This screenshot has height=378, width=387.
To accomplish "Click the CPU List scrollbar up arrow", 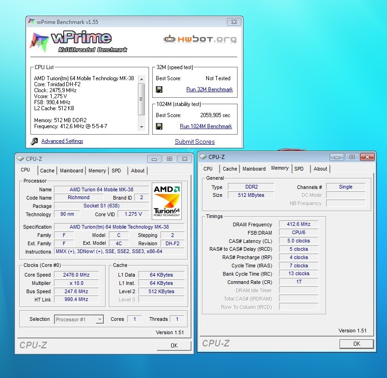I will 142,79.
